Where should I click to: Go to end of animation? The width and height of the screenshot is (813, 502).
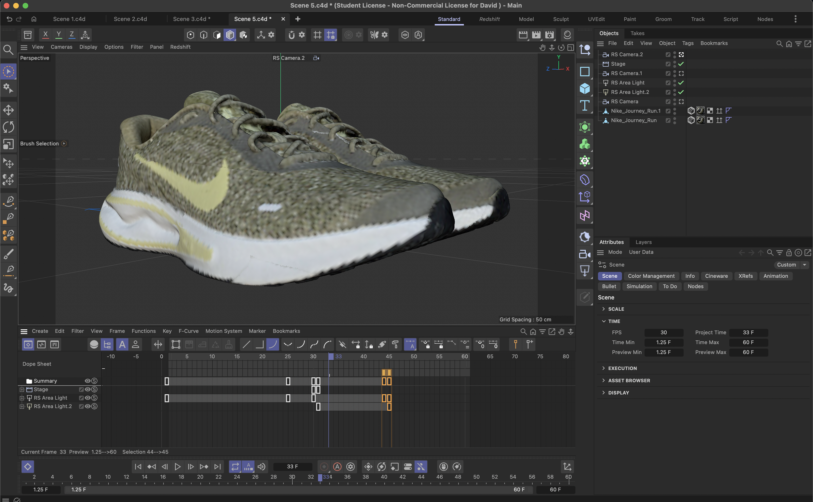[218, 467]
